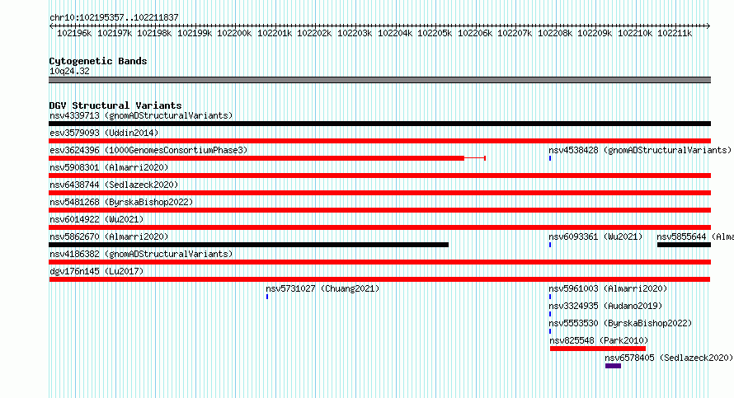Image resolution: width=734 pixels, height=398 pixels.
Task: Click the red nsv6014922 variant bar
Action: click(x=379, y=227)
